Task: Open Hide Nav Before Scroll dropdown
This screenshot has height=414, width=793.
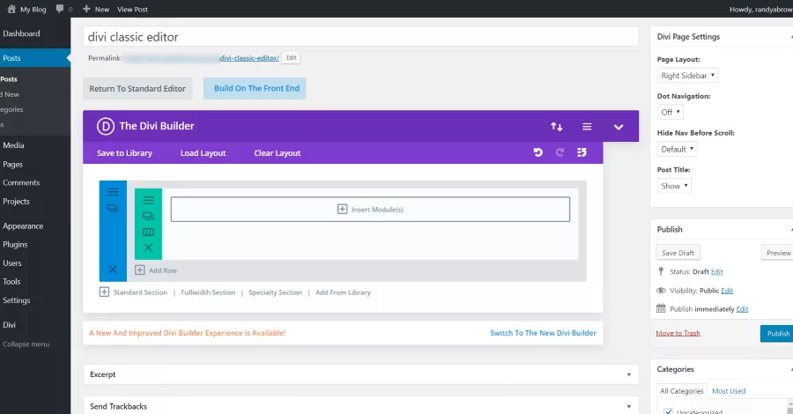Action: [x=677, y=149]
